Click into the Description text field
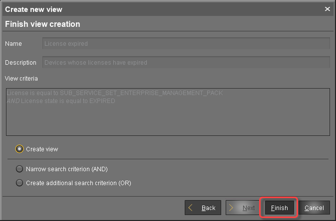 click(x=186, y=63)
